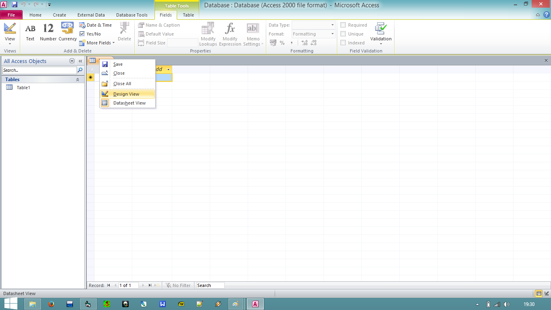551x310 pixels.
Task: Open Microsoft Word from the taskbar
Action: click(163, 304)
